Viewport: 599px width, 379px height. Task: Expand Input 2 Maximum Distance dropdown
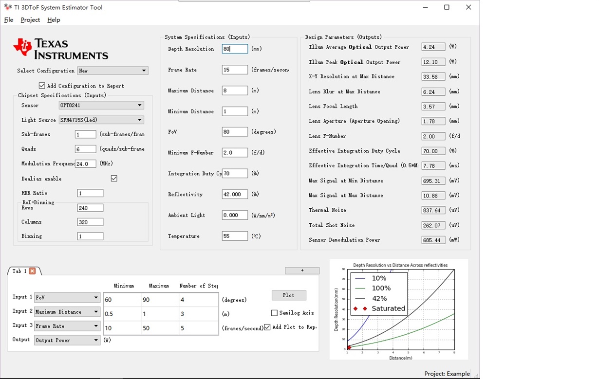point(67,311)
